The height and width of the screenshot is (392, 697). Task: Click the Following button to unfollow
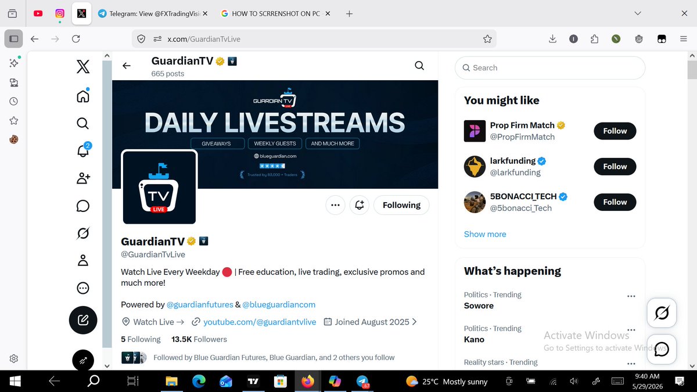pos(401,205)
